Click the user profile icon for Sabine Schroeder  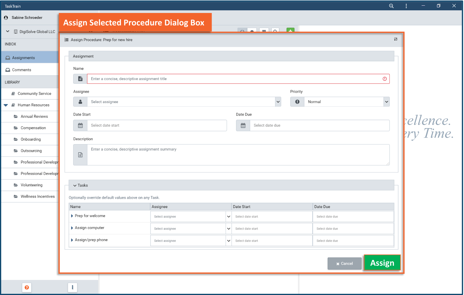[x=6, y=18]
